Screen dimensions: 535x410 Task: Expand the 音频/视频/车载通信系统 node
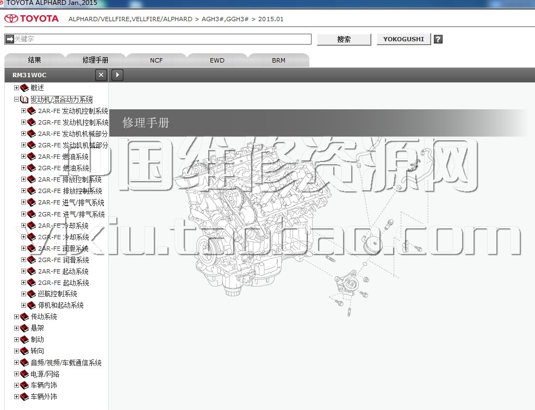tap(16, 363)
